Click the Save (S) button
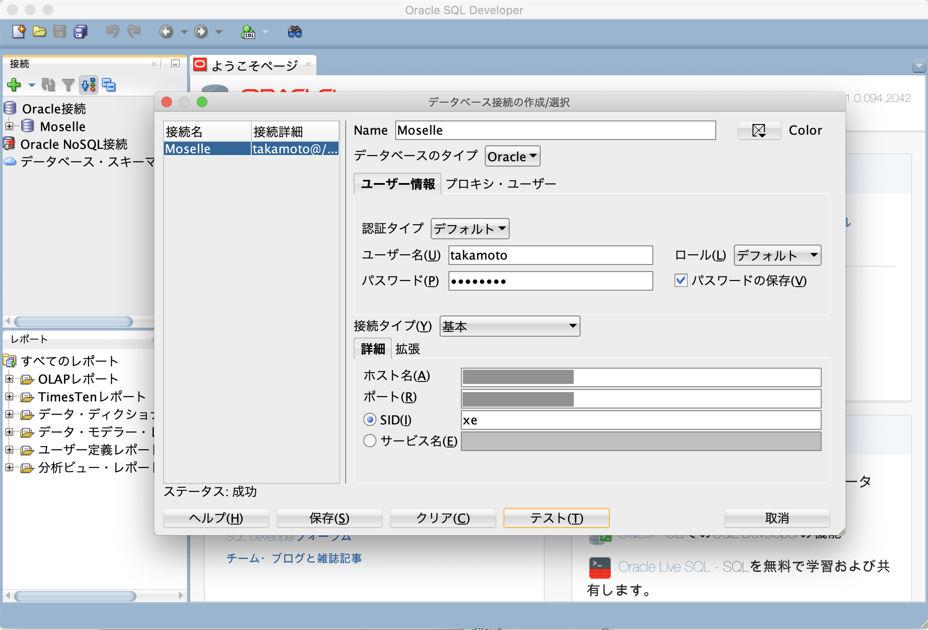This screenshot has width=928, height=630. [x=330, y=518]
